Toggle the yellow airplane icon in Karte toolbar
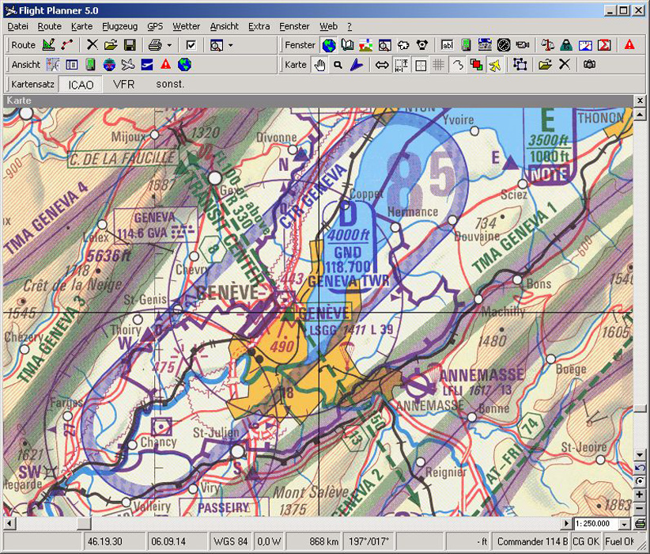 coord(494,64)
